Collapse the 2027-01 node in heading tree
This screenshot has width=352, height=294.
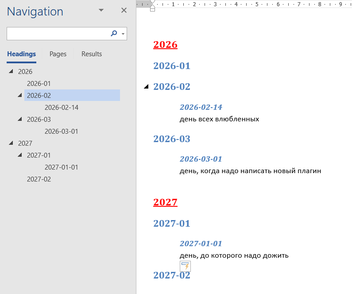pyautogui.click(x=19, y=155)
